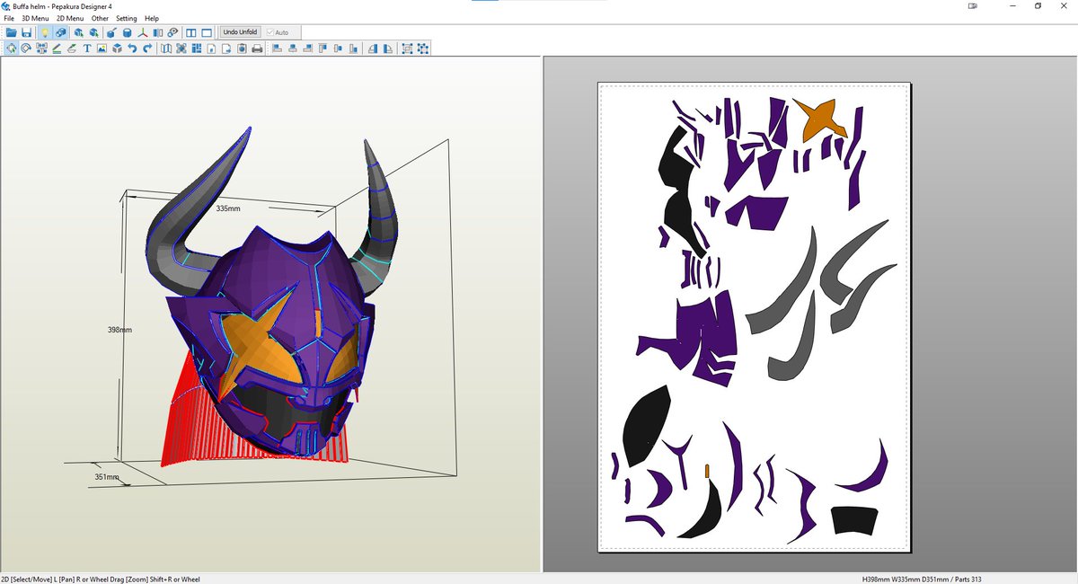
Task: Click the 398mm height dimension label
Action: pyautogui.click(x=119, y=330)
